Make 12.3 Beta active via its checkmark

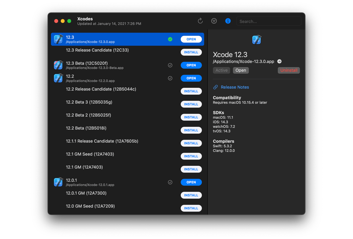[x=170, y=65]
